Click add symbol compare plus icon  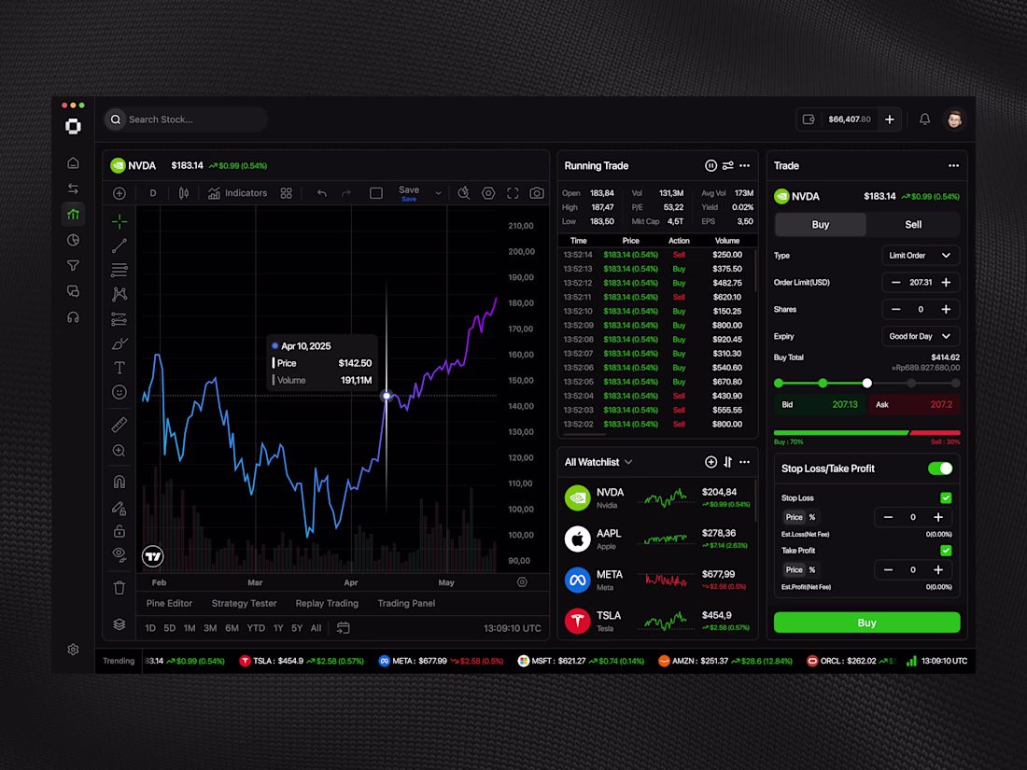[120, 193]
